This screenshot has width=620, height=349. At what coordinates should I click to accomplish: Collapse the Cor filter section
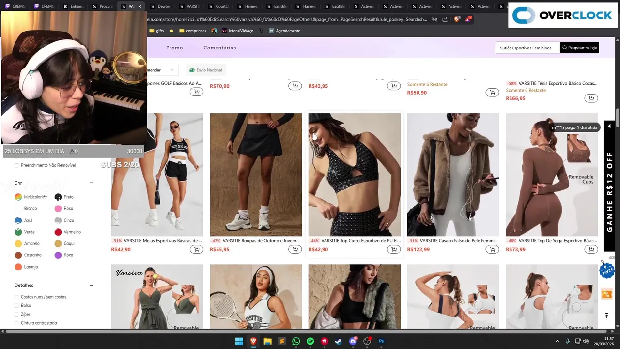pos(91,183)
